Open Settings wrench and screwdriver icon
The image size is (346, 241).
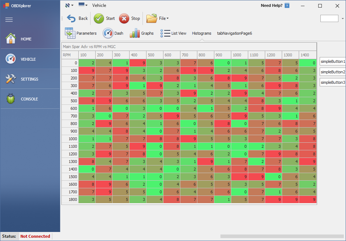click(10, 79)
